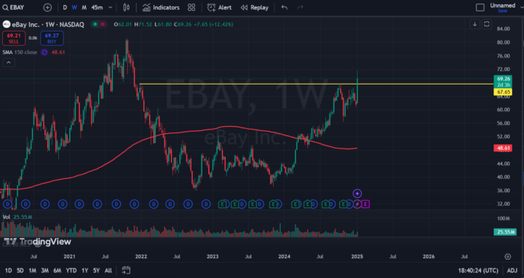This screenshot has width=524, height=278.
Task: Click the TradingView logo
Action: click(x=37, y=242)
